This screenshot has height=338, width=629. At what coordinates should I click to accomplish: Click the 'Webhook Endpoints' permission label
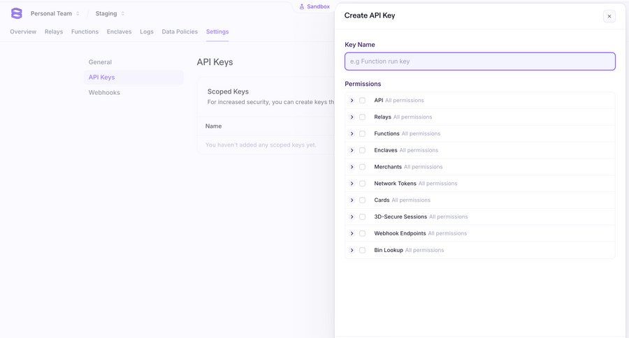tap(400, 233)
